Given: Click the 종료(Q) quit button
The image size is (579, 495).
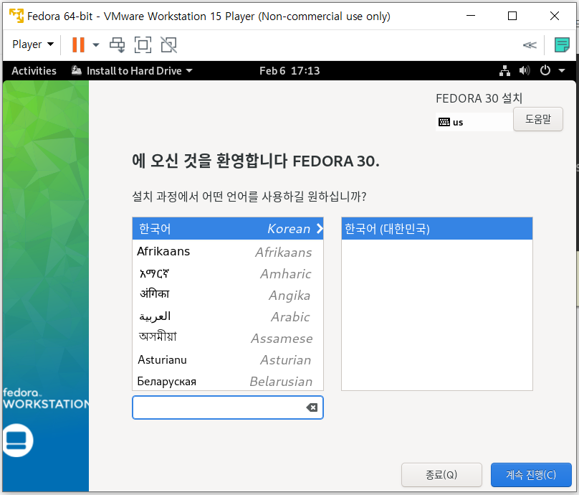Looking at the screenshot, I should click(441, 475).
